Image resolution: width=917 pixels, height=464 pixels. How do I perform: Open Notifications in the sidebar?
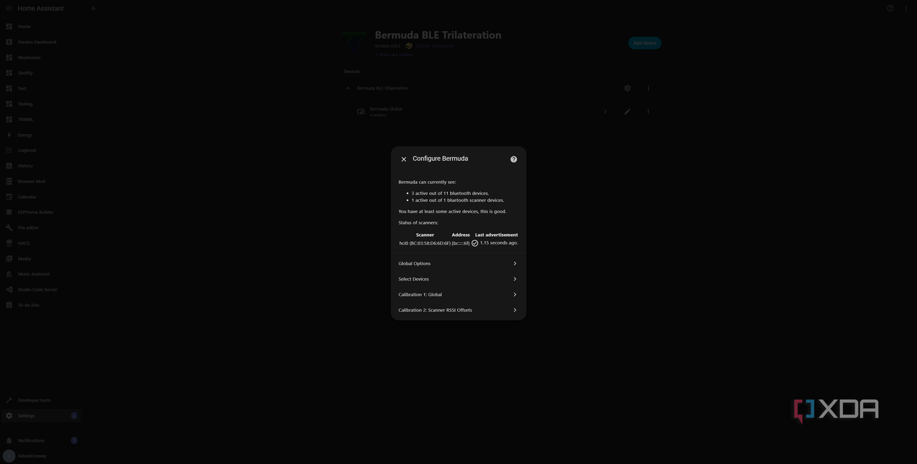point(40,441)
